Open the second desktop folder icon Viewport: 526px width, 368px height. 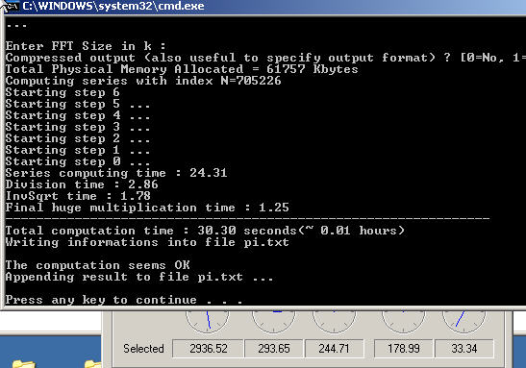(x=92, y=364)
